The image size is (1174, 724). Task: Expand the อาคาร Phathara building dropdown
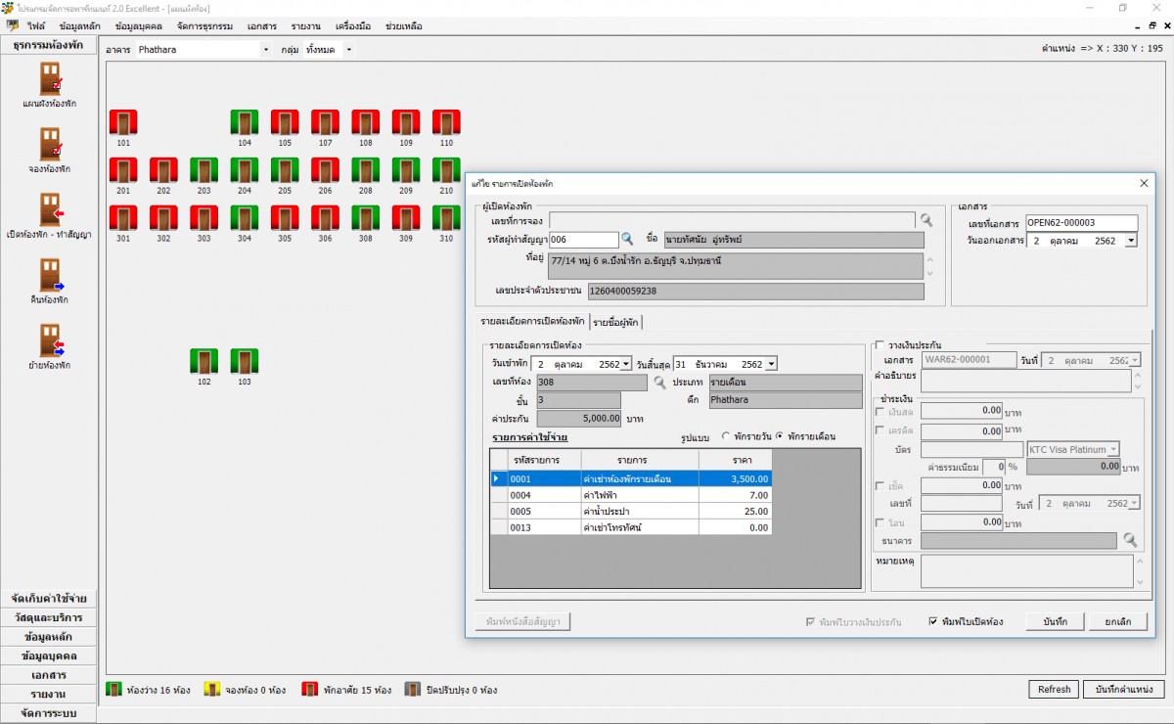(265, 49)
